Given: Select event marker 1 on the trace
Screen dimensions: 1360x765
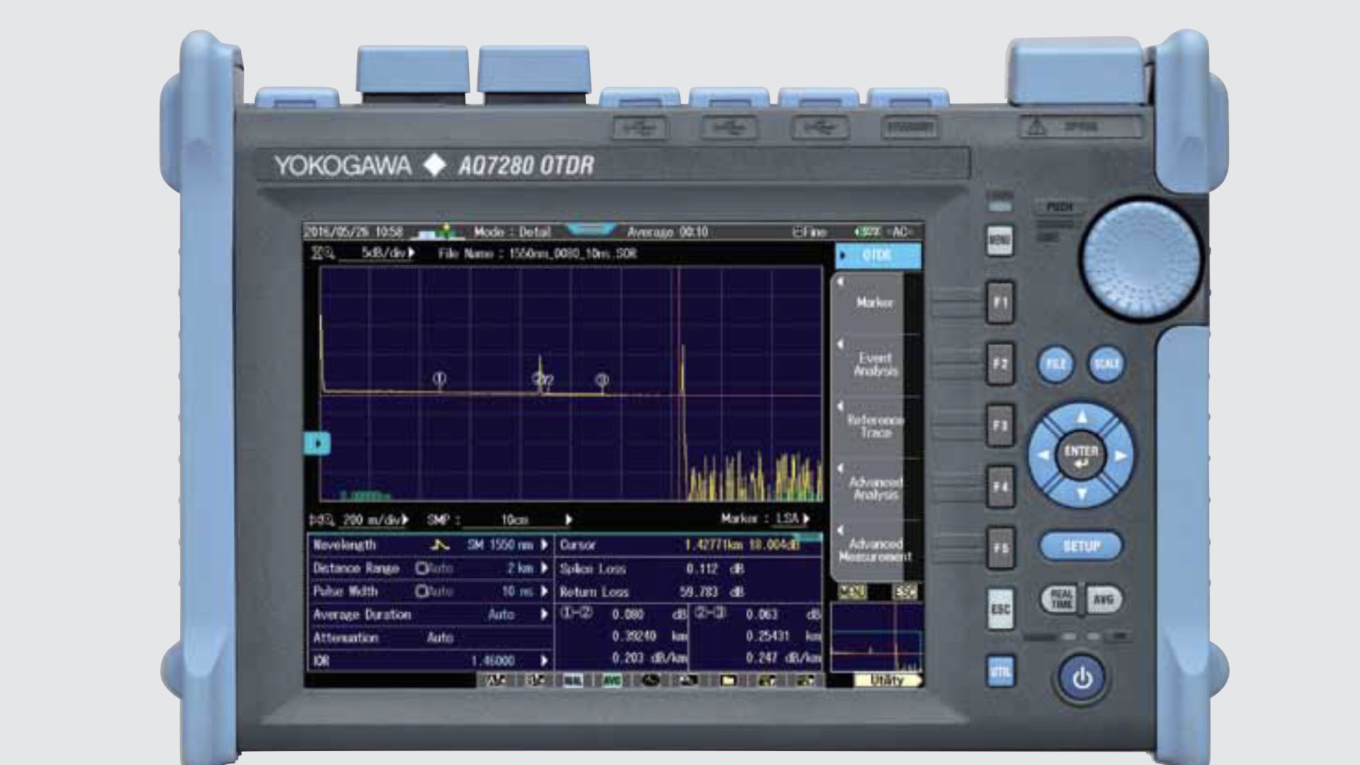Looking at the screenshot, I should click(439, 379).
